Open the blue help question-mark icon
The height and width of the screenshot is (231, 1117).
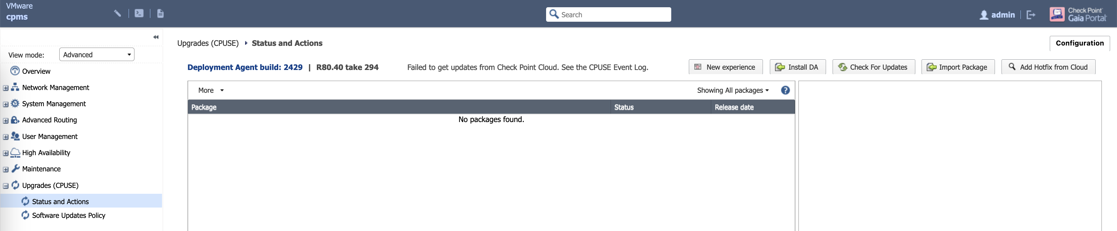(x=785, y=90)
